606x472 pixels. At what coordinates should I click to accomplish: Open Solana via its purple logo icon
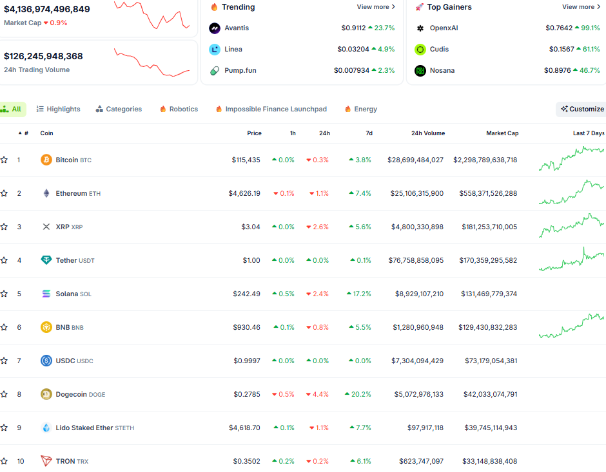tap(45, 293)
